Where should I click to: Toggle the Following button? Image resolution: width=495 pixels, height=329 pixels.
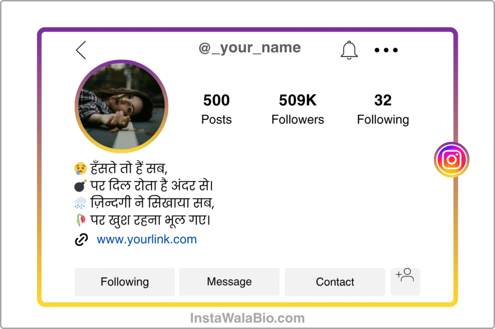125,282
